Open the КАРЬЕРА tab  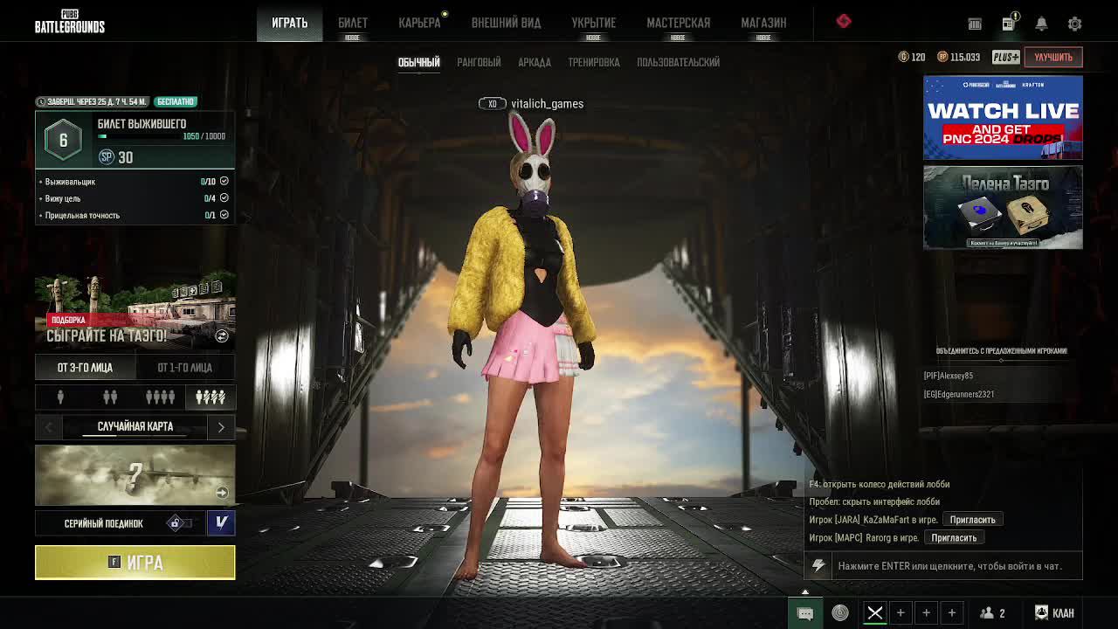420,23
